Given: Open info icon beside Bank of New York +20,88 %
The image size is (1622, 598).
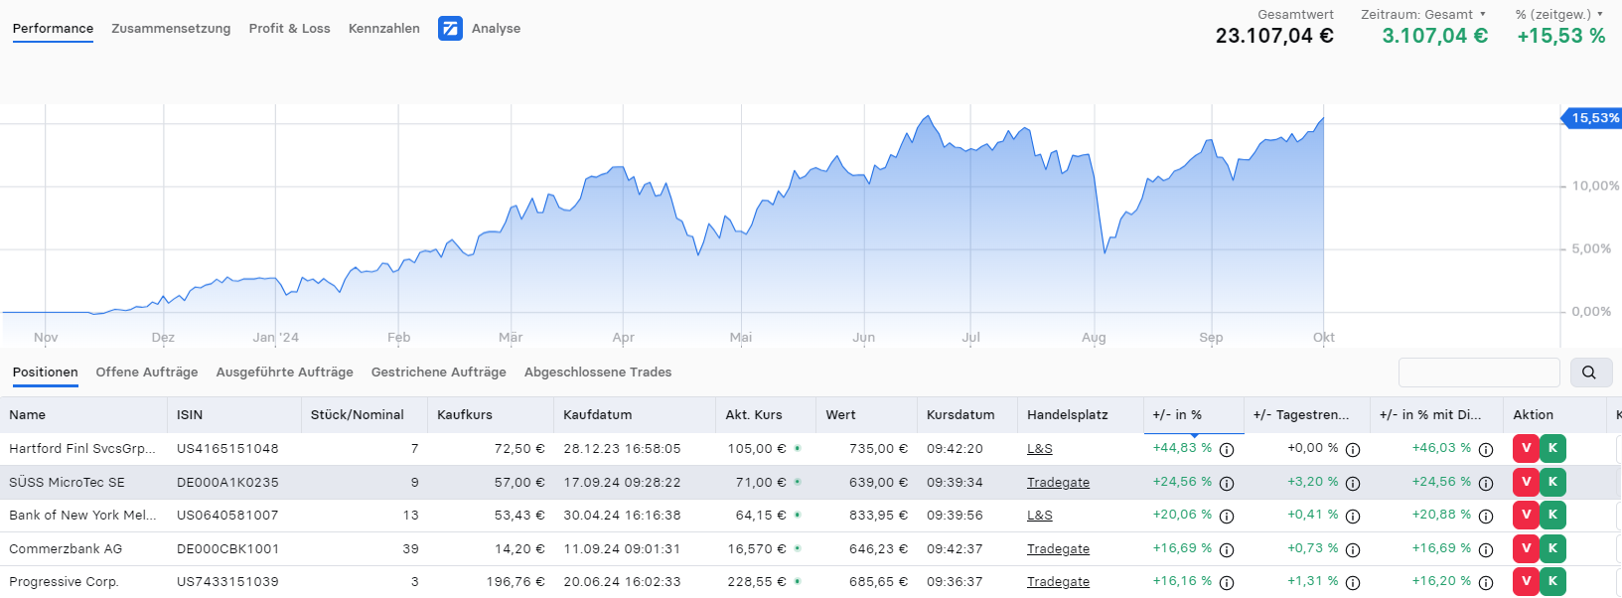Looking at the screenshot, I should 1486,516.
